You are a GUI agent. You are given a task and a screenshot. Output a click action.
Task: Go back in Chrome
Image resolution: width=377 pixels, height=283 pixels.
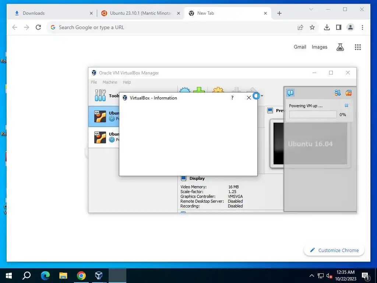pyautogui.click(x=15, y=27)
